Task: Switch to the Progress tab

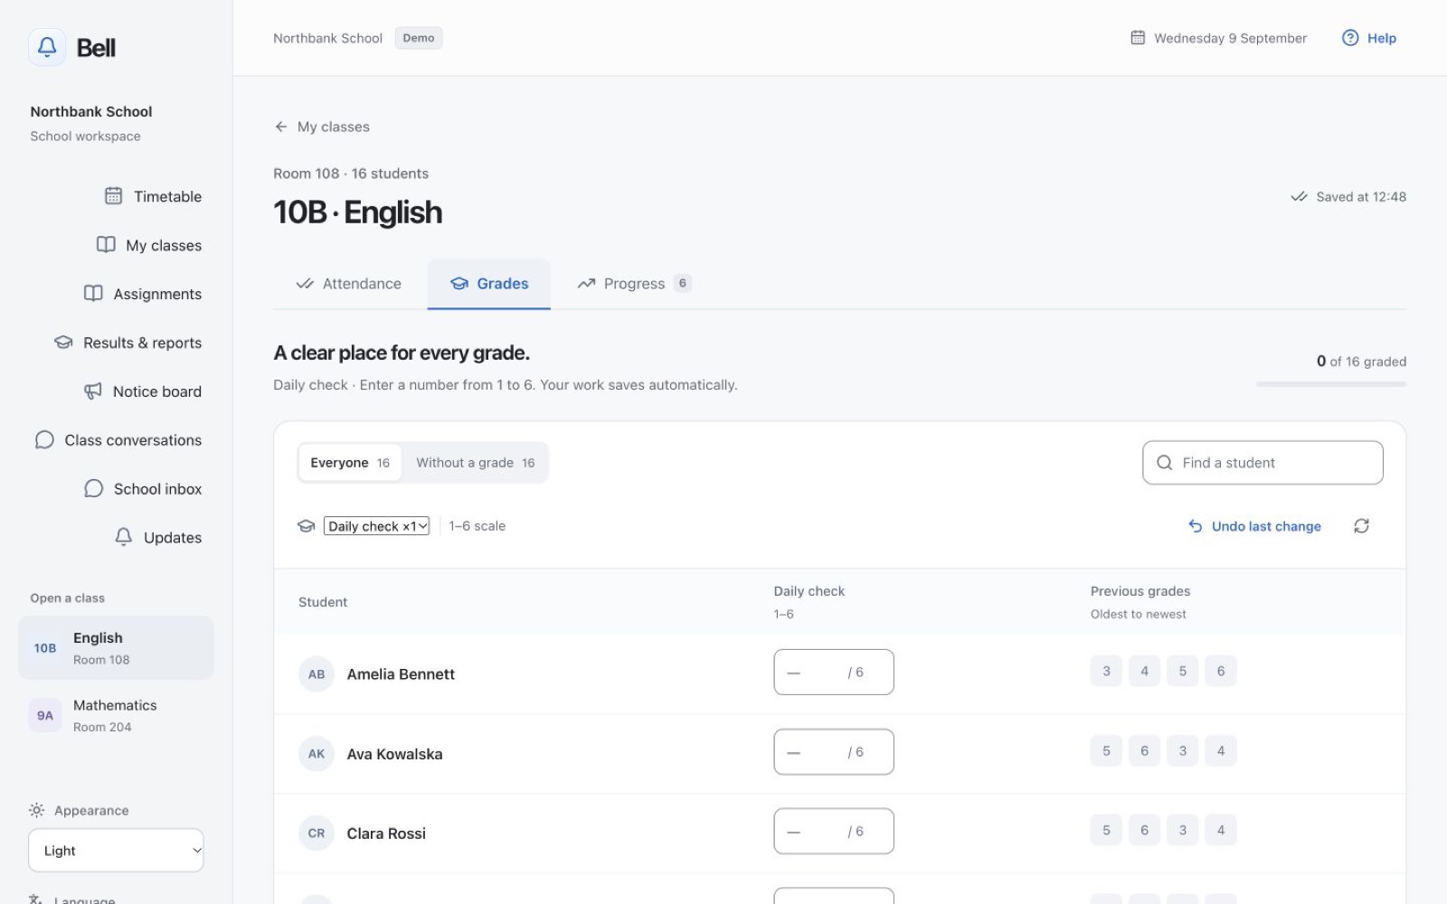Action: [634, 284]
